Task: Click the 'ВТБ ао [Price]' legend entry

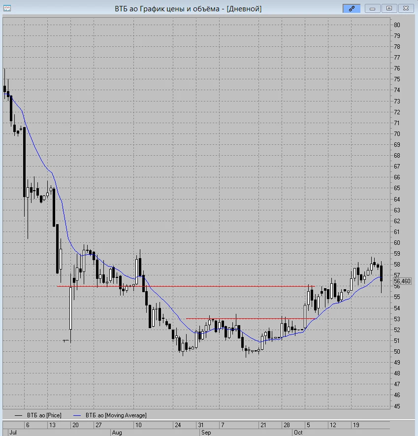Action: coord(44,415)
